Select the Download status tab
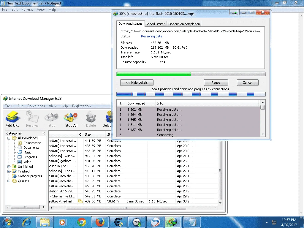Image resolution: width=304 pixels, height=228 pixels. [130, 23]
